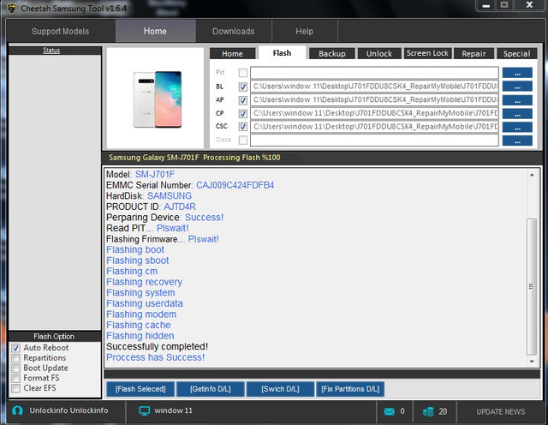Screen dimensions: 548x425
Task: Click the monitor icon beside window 11
Action: coord(144,411)
